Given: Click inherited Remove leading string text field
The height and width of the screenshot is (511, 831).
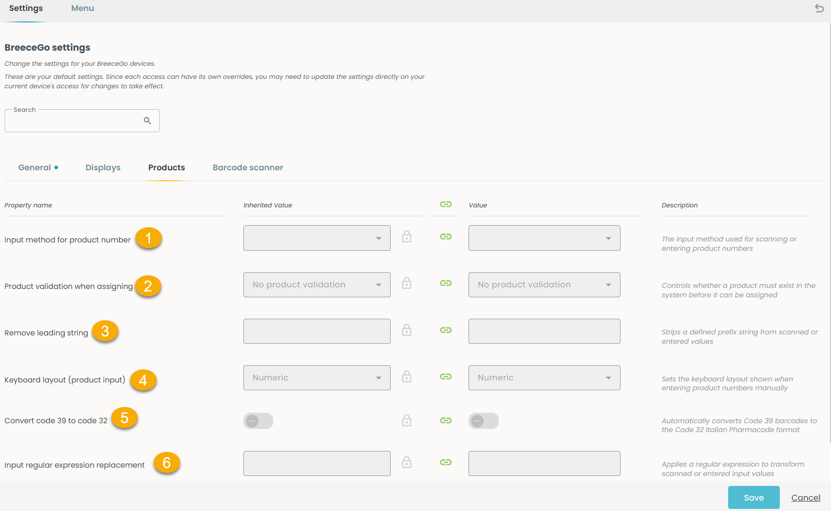Looking at the screenshot, I should pos(317,331).
